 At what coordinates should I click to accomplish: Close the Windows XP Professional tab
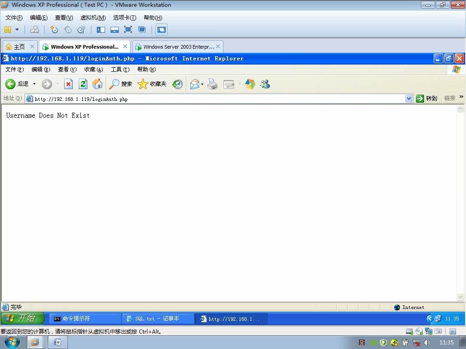click(x=125, y=46)
